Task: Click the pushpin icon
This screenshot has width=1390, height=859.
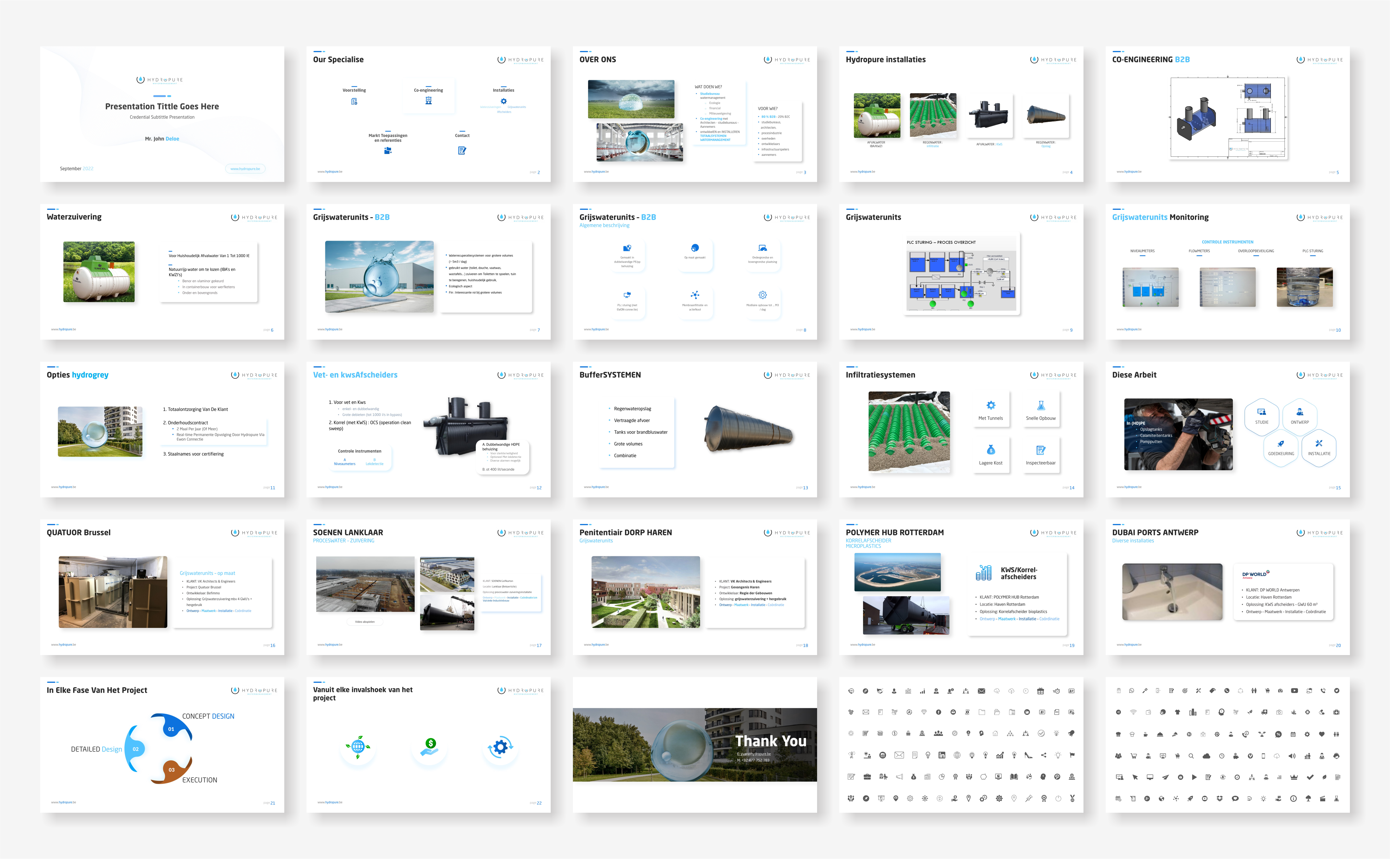Action: pos(1029,798)
